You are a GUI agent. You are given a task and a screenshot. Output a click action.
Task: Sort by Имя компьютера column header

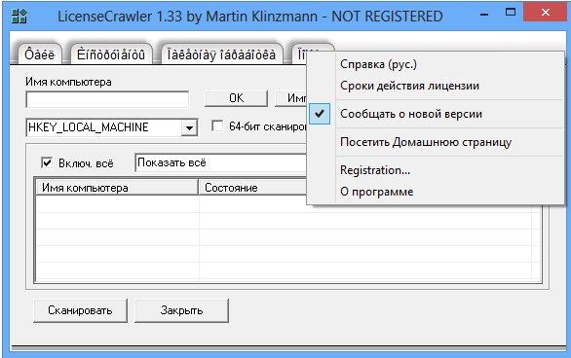(x=117, y=188)
